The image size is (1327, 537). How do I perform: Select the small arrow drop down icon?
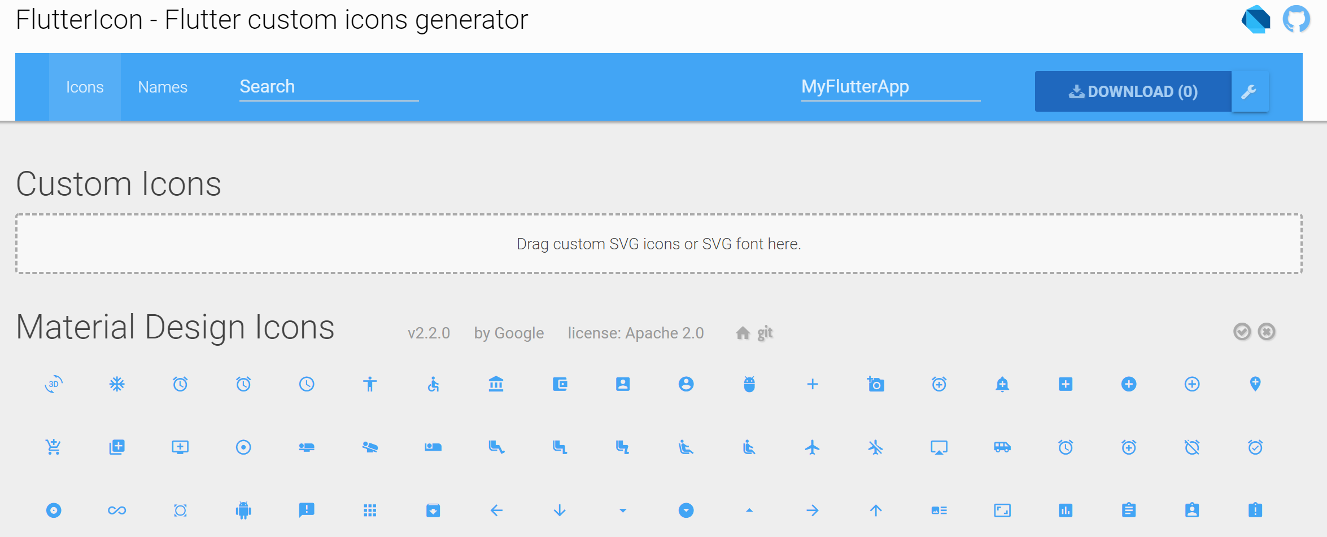point(623,510)
